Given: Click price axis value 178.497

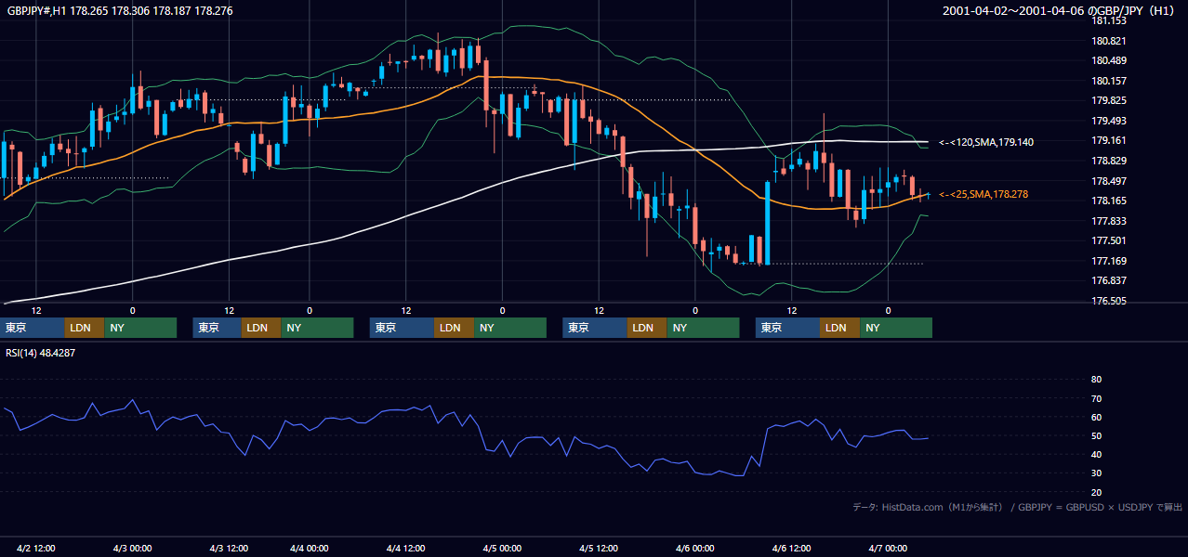Looking at the screenshot, I should click(1107, 181).
